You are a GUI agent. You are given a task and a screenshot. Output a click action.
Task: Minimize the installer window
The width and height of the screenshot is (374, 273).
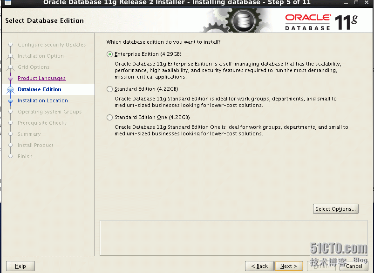(x=346, y=3)
